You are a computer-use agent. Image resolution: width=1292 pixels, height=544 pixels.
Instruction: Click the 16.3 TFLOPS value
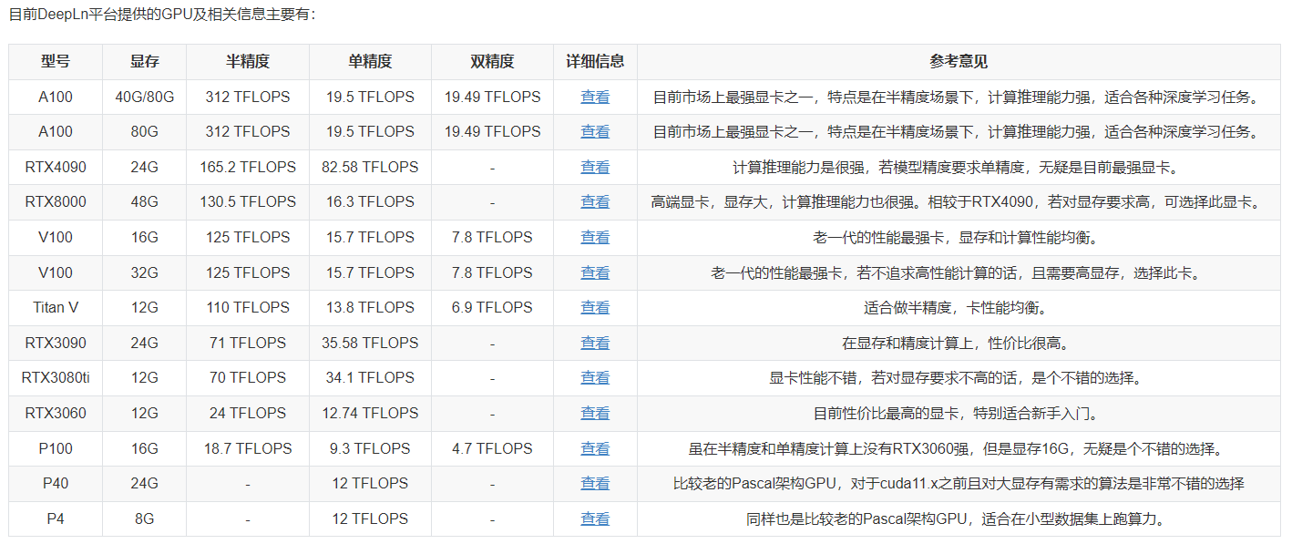(x=370, y=202)
